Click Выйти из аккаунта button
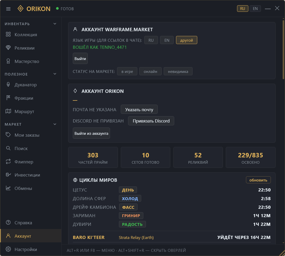 (x=91, y=133)
